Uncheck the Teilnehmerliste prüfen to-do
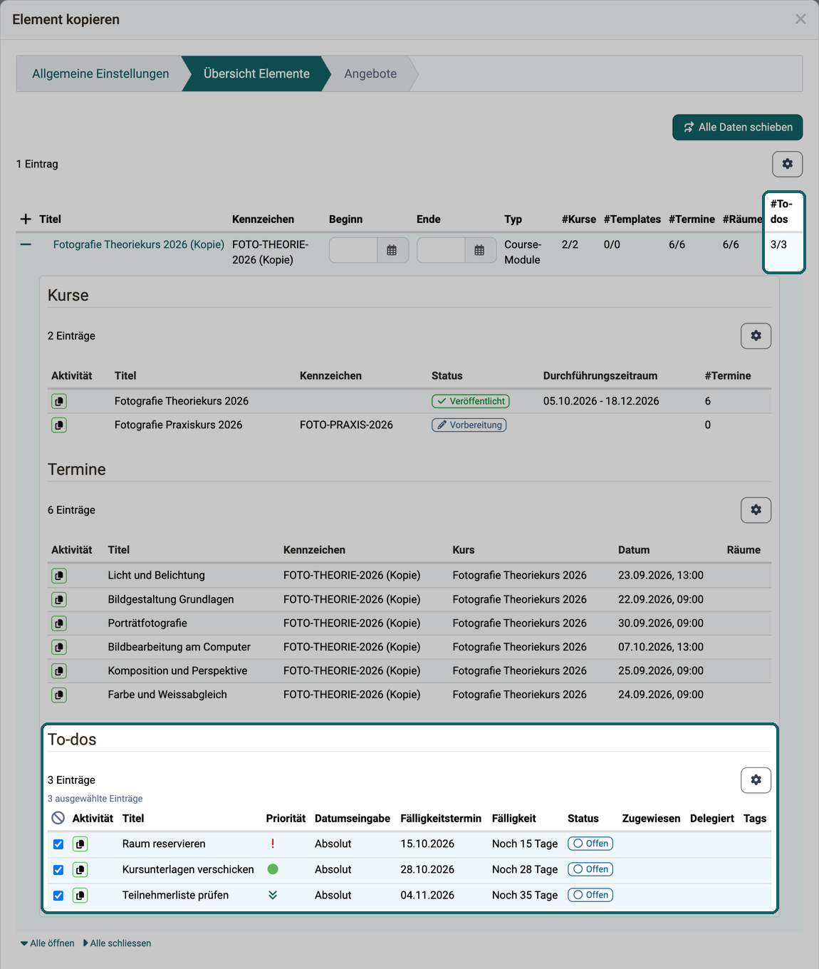819x969 pixels. tap(58, 896)
